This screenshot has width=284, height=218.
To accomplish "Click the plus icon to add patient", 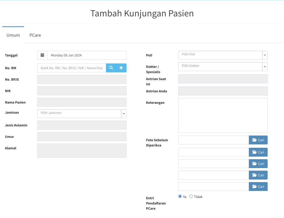I will click(x=121, y=68).
